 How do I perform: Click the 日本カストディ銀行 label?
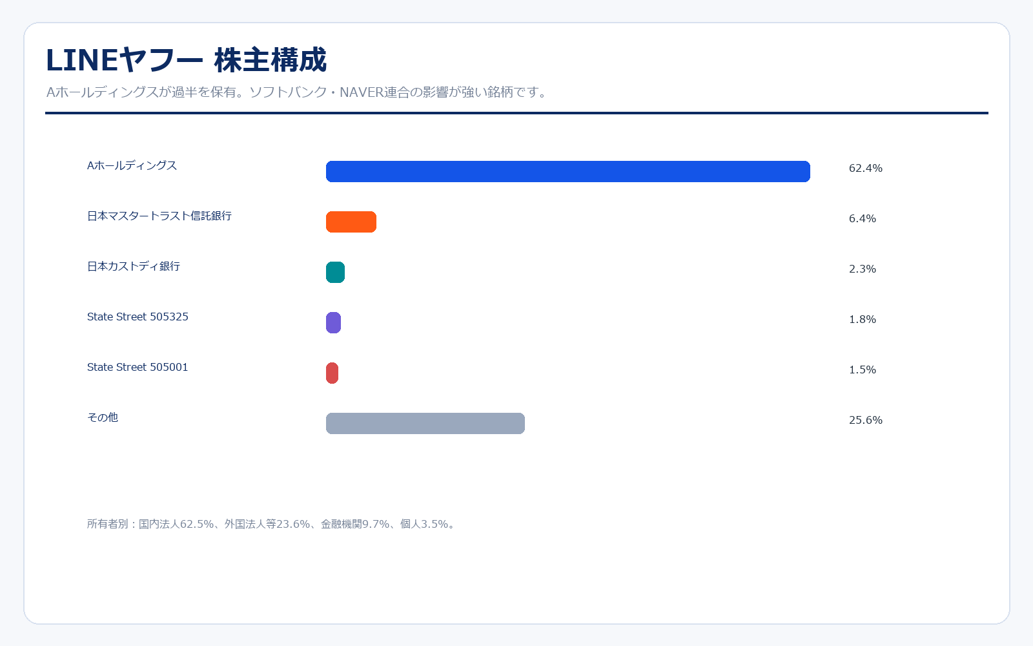(134, 266)
